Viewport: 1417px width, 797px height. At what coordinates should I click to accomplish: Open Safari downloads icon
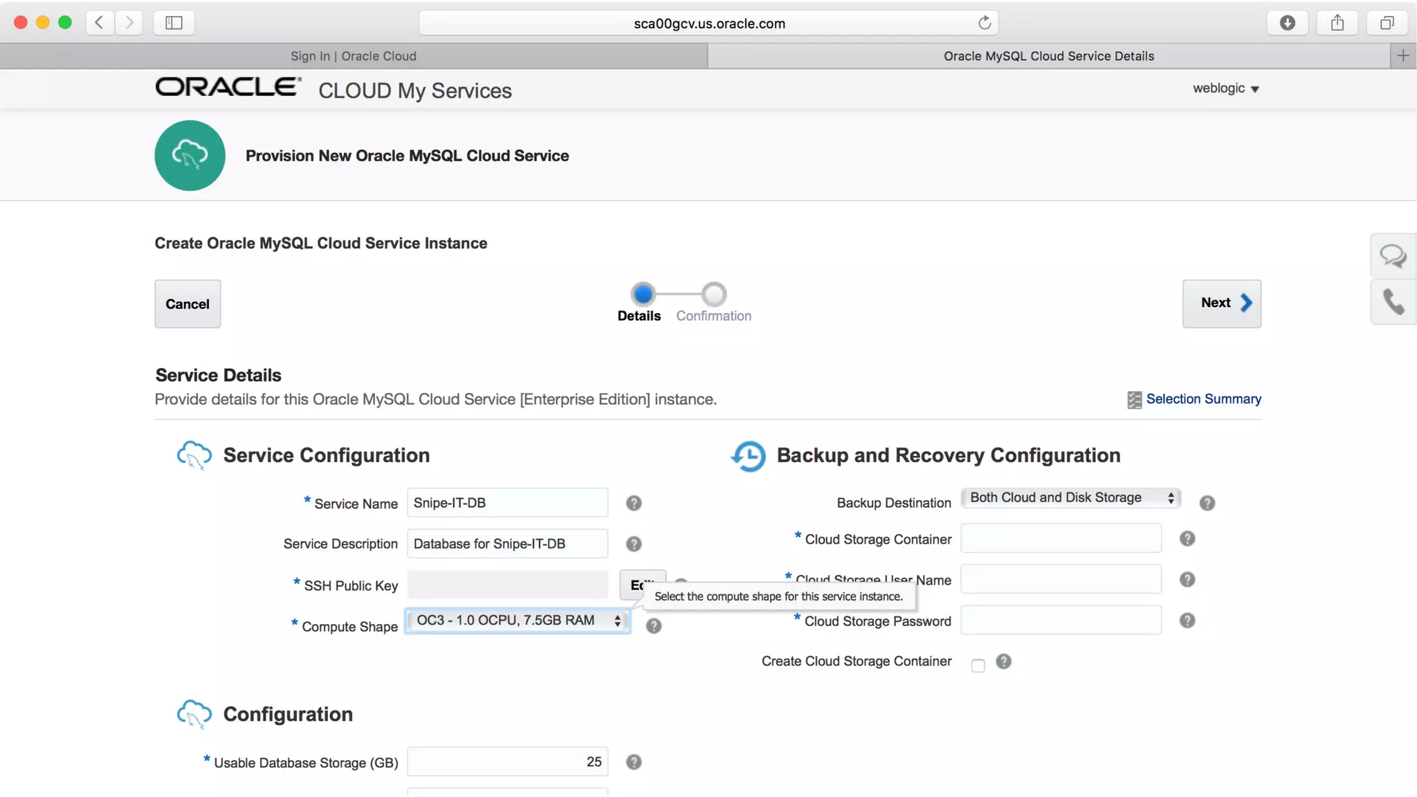click(1287, 23)
